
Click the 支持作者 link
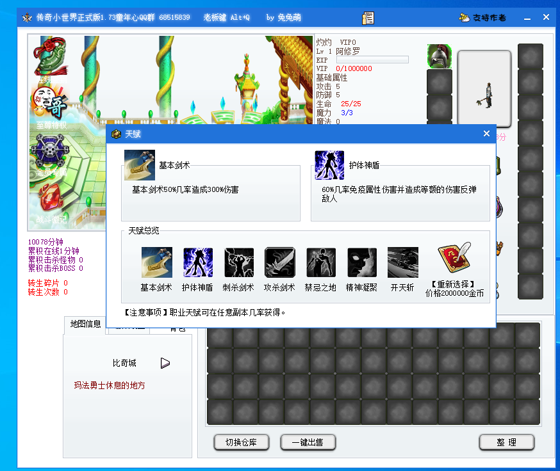click(483, 17)
